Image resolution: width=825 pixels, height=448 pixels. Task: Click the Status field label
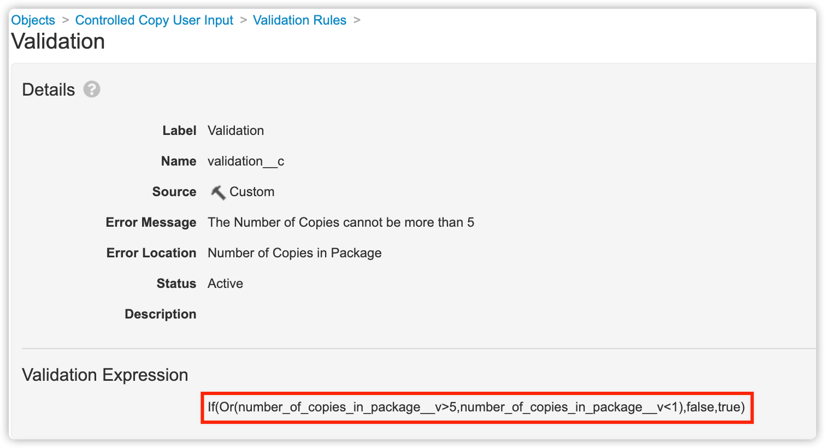tap(176, 284)
